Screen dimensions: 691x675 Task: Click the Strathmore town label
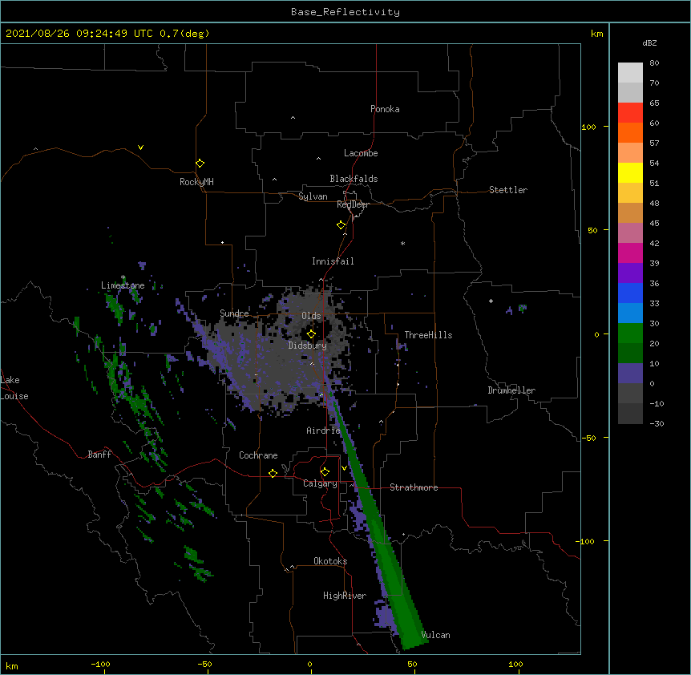[414, 487]
